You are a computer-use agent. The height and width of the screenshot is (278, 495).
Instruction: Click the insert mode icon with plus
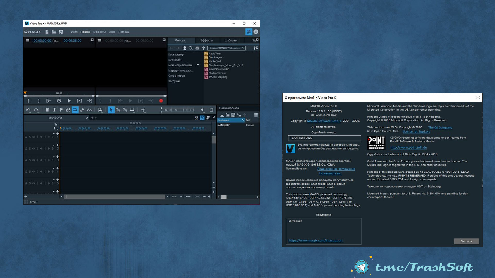(x=100, y=110)
